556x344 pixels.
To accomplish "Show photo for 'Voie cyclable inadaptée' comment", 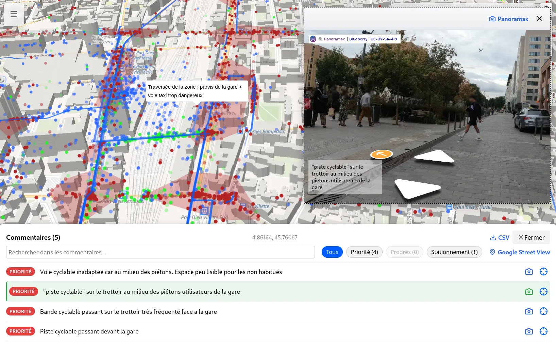I will (x=529, y=272).
